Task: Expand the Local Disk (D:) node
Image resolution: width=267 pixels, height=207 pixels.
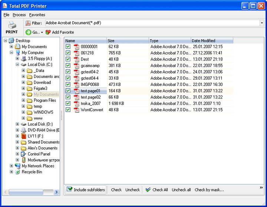Action: [17, 124]
